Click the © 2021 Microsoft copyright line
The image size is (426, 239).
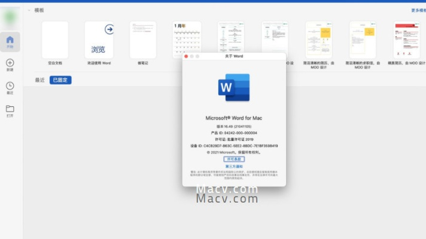point(234,152)
